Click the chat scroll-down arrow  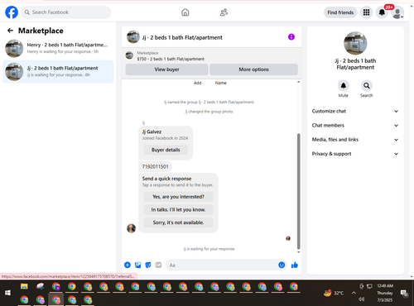pos(298,251)
